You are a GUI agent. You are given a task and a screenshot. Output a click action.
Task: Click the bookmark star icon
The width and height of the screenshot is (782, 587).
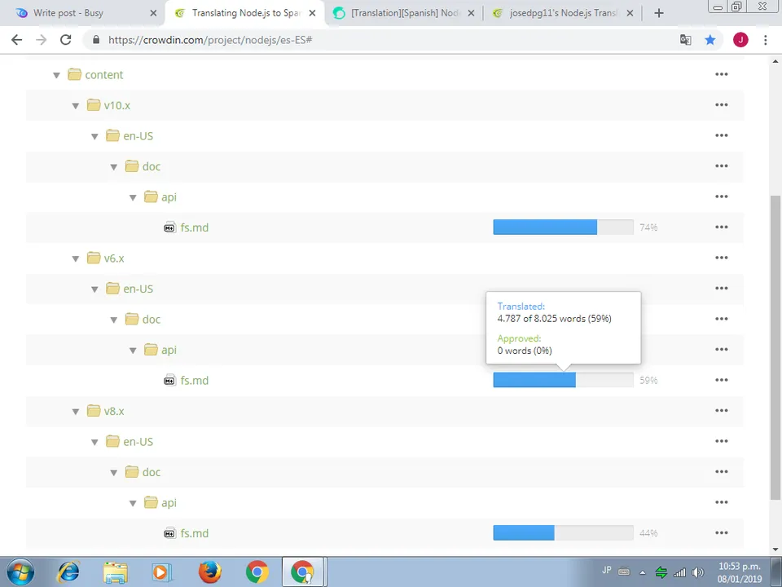coord(710,40)
